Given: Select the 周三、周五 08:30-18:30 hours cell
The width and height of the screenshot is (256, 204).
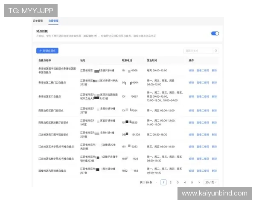Looking at the screenshot, I should tap(161, 147).
